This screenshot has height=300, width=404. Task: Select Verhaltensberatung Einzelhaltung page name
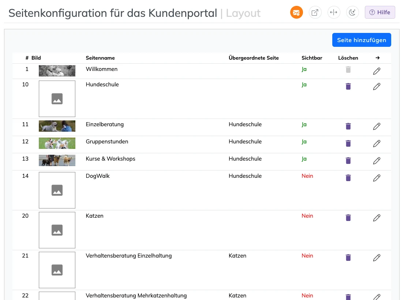click(128, 256)
